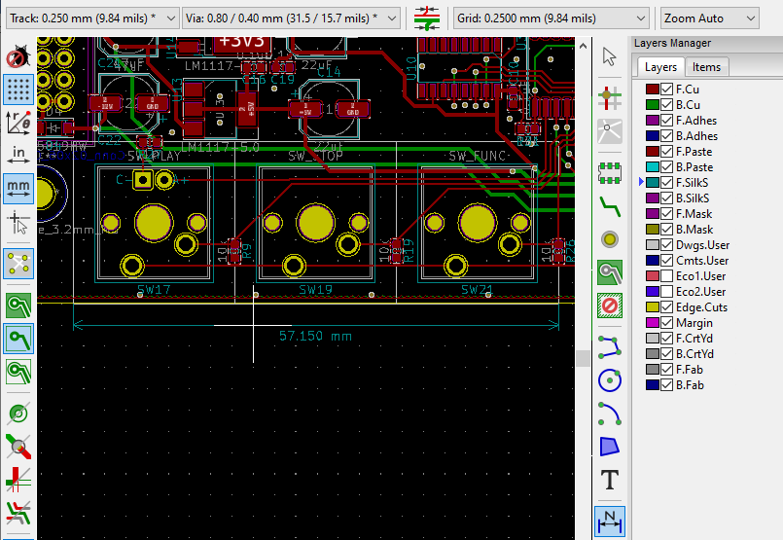Click the canvas vertical scrollbar thumb
Screen dimensions: 783x540
click(x=583, y=359)
